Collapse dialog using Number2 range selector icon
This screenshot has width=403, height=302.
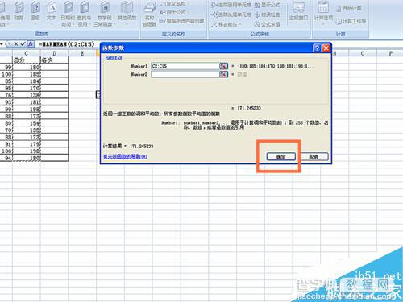[x=223, y=74]
